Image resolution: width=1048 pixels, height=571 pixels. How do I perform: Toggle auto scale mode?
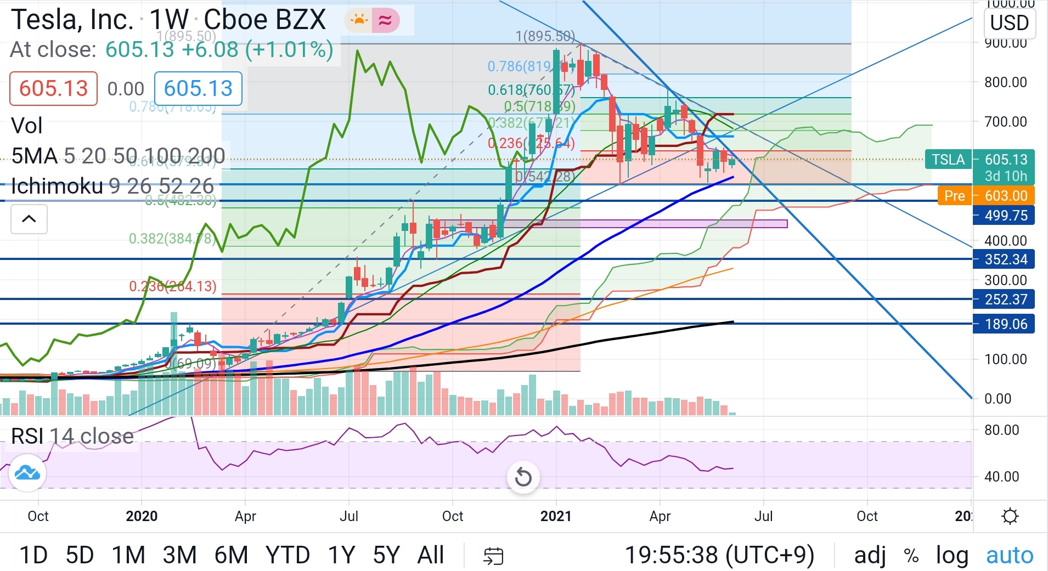click(1010, 556)
